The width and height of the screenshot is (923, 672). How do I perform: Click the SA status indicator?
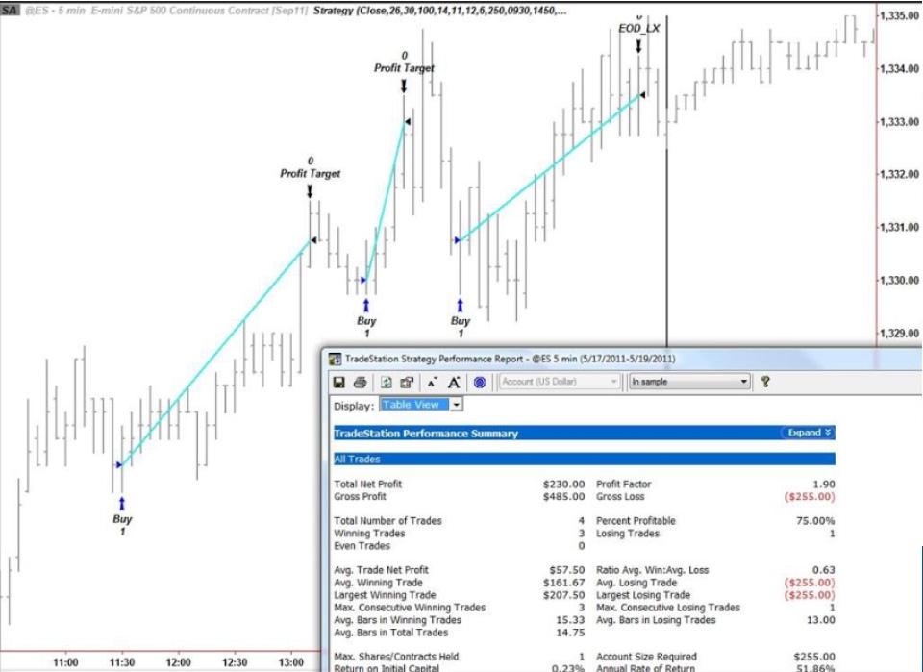pos(10,10)
